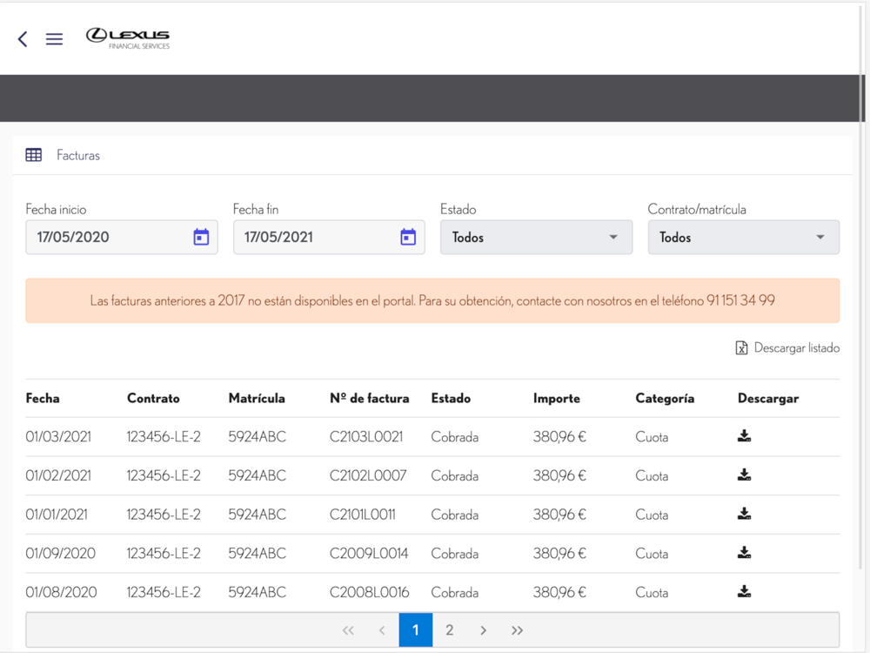Jump to last page of invoices
Viewport: 870px width, 653px height.
(x=517, y=630)
